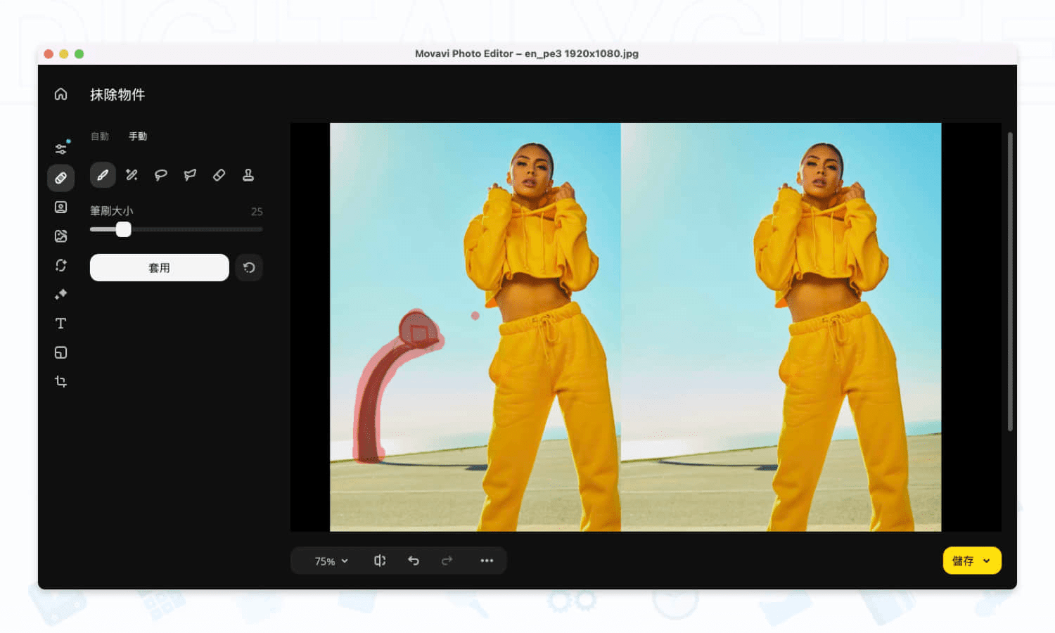Select the Lasso selection tool
The image size is (1055, 633).
tap(160, 175)
